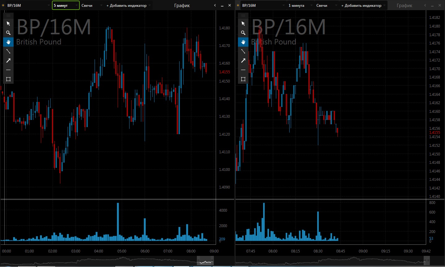Click the 1.4090 price label on the left chart axis
Viewport: 445px width, 267px height.
pyautogui.click(x=224, y=187)
